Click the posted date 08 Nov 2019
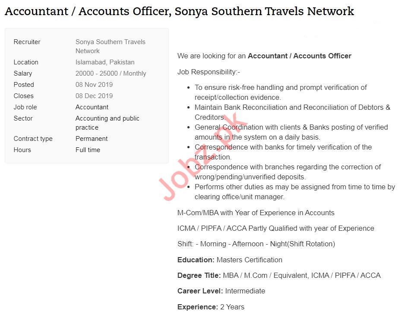The width and height of the screenshot is (405, 315). pyautogui.click(x=94, y=85)
